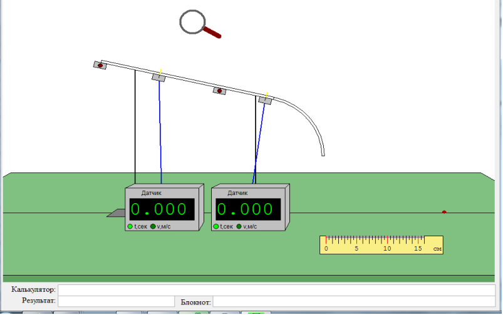Focus the Блокнот input field

[x=354, y=301]
